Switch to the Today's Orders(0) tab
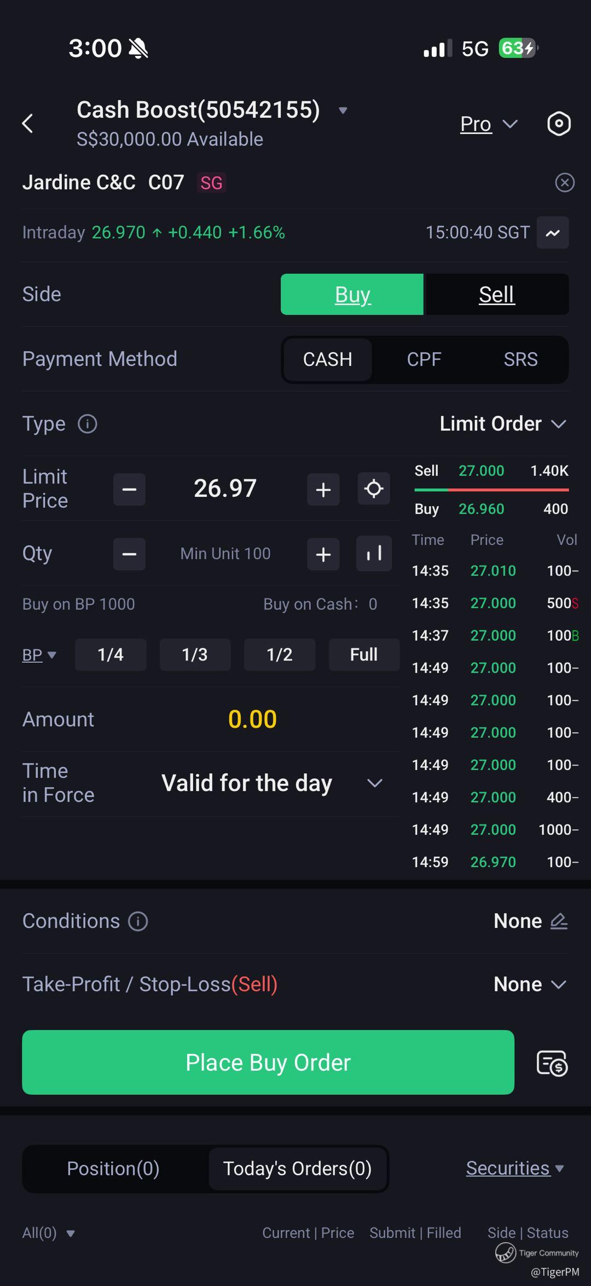 (x=297, y=1169)
